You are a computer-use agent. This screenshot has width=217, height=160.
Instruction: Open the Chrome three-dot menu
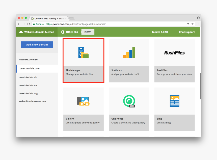click(x=198, y=24)
